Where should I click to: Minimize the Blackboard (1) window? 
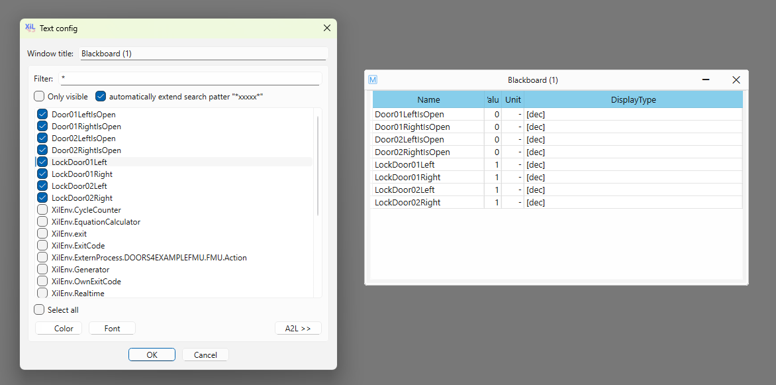(706, 80)
